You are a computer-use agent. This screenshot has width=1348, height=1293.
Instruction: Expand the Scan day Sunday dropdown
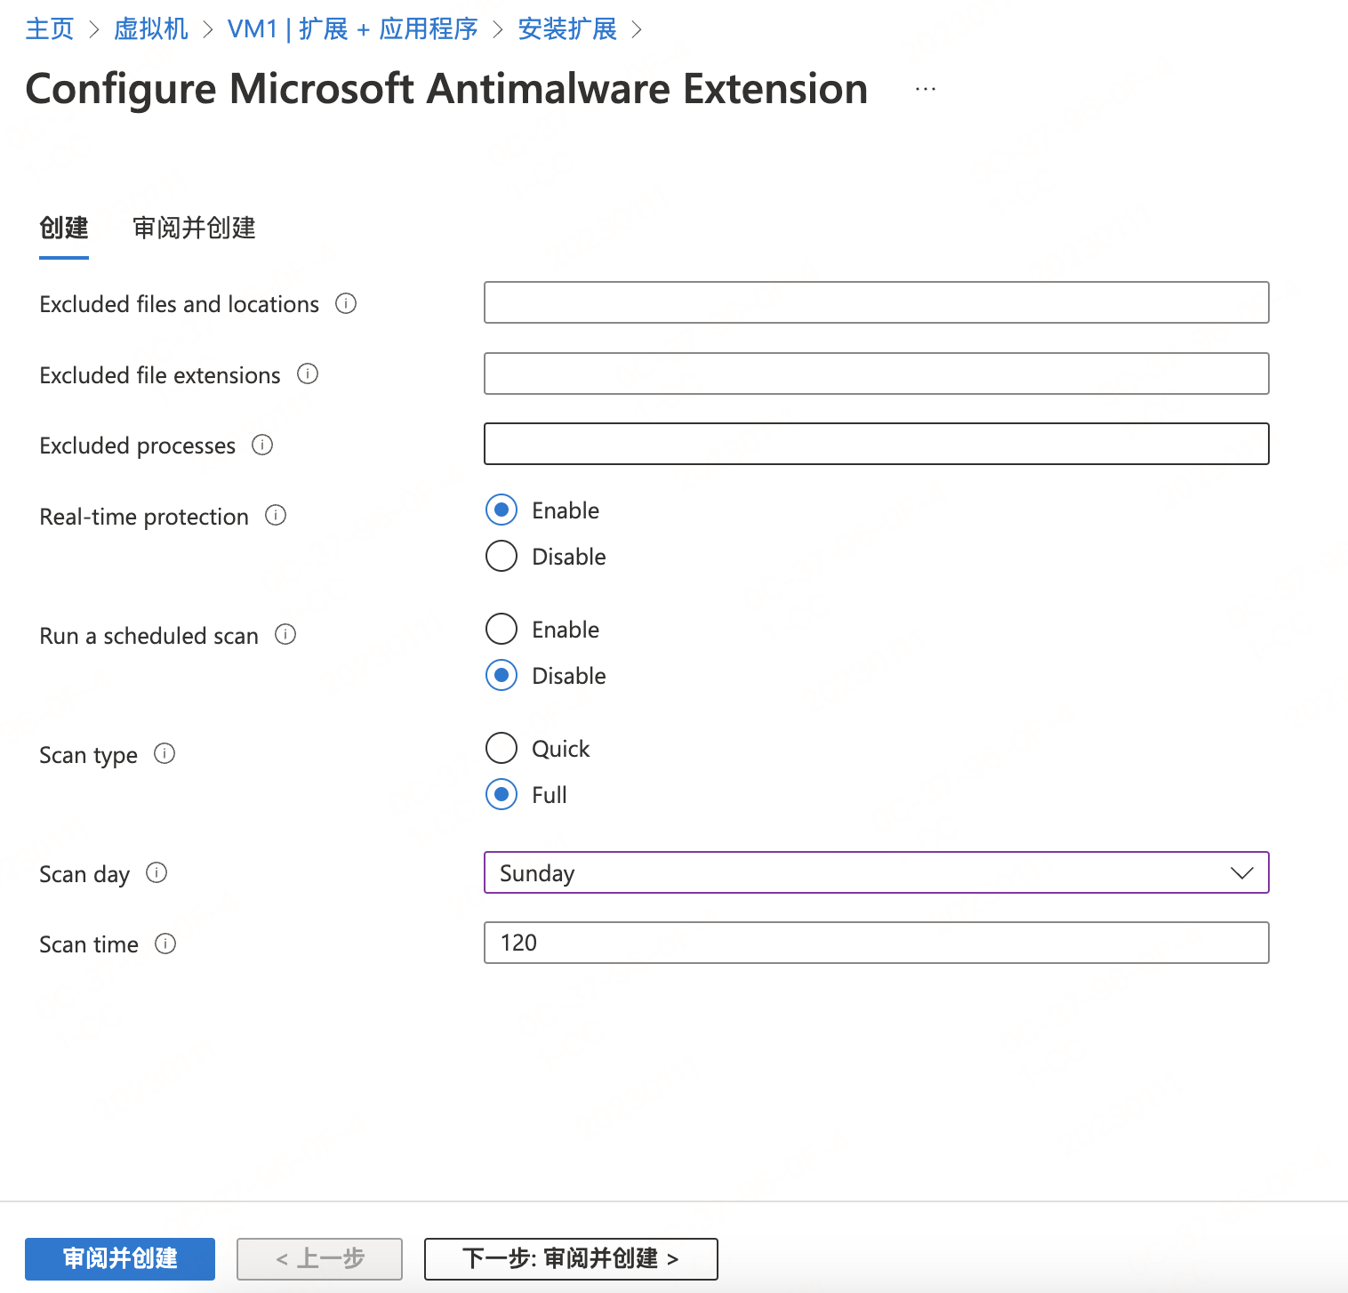pos(876,872)
